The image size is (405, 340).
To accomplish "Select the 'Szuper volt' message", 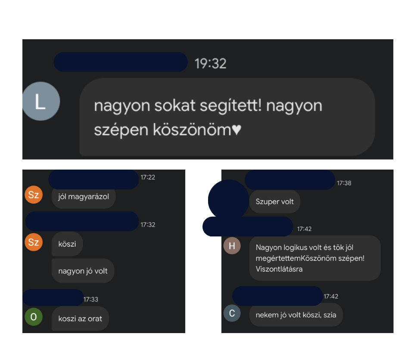I will [x=274, y=201].
